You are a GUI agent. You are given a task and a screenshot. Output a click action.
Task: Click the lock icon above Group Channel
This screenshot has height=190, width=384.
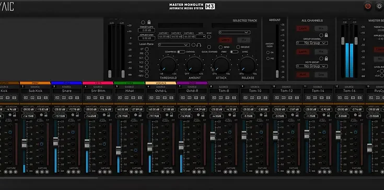coord(326,35)
